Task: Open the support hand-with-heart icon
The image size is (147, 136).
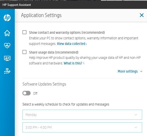Action: (7, 71)
